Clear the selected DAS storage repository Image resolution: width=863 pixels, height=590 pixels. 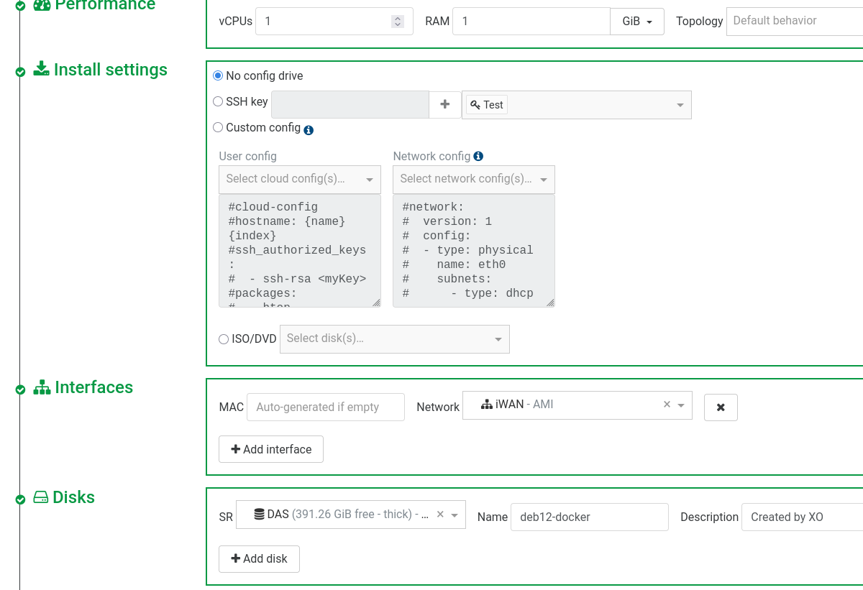pos(440,514)
